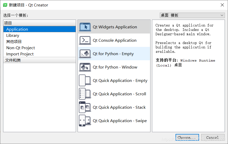Open the 桌面 模板 platform dropdown
The height and width of the screenshot is (144, 228).
click(x=192, y=15)
